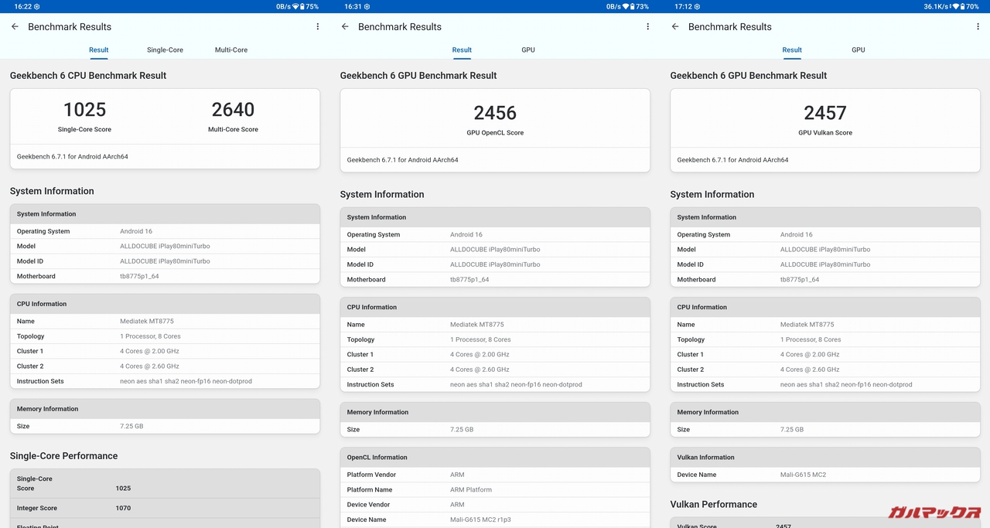Screen dimensions: 990x528
Task: Go back from the OpenCL Benchmark Results screen
Action: [345, 26]
